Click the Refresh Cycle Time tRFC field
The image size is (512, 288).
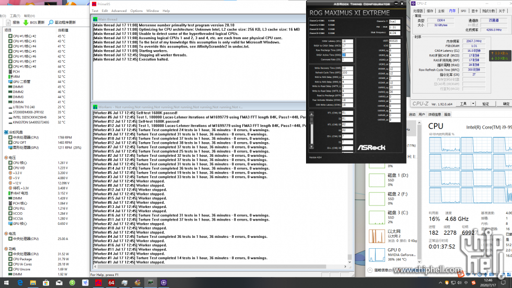point(347,73)
